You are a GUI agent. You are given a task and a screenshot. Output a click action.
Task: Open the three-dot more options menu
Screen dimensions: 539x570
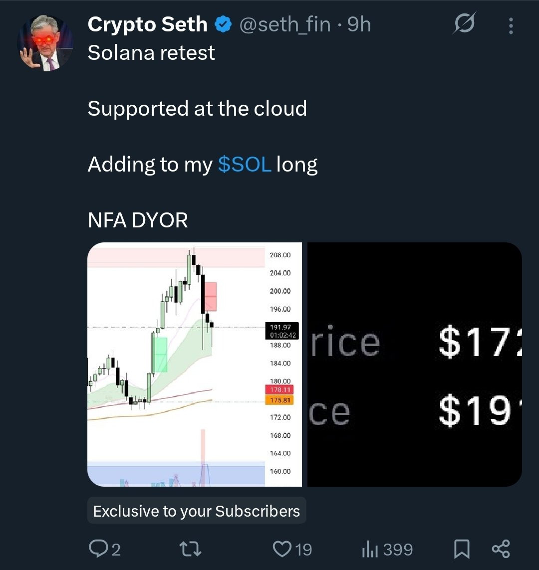511,26
